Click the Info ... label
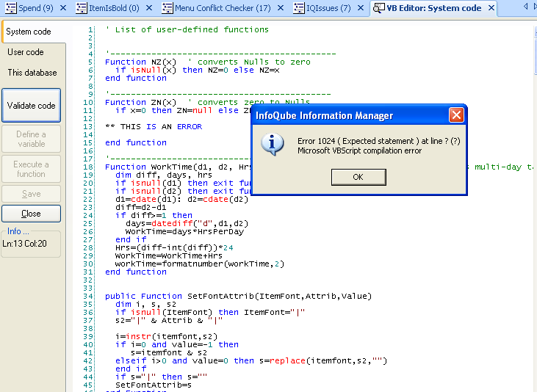This screenshot has height=392, width=537. tap(18, 231)
